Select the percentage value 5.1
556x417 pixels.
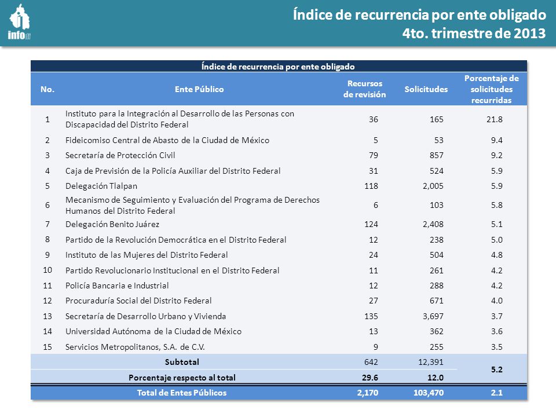[497, 224]
